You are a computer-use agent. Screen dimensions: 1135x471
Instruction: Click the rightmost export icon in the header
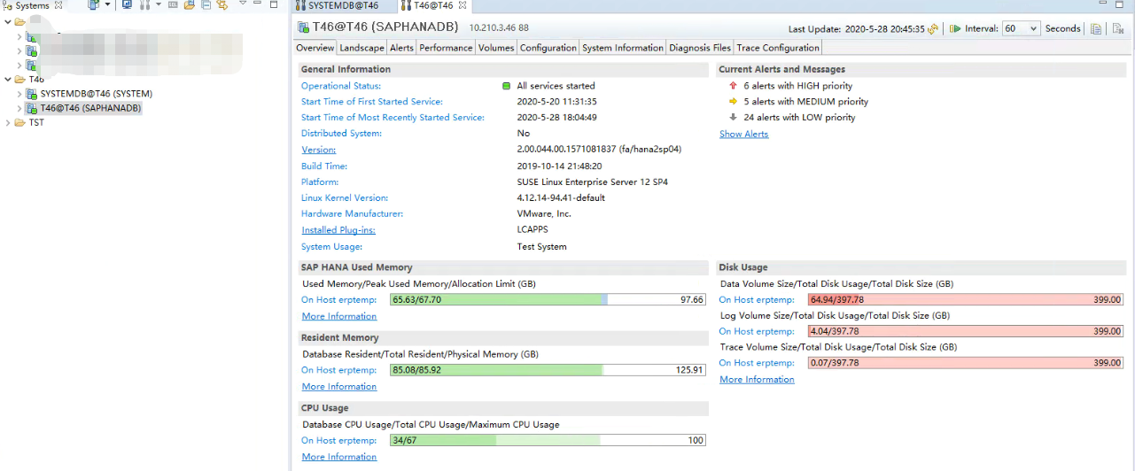coord(1118,28)
